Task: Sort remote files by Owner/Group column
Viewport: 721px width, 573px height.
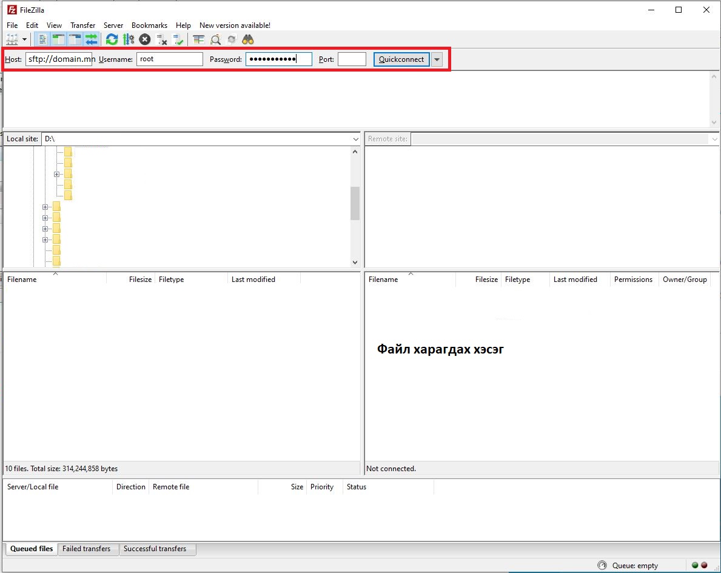Action: (x=685, y=280)
